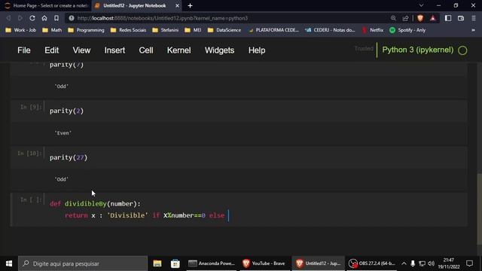Image resolution: width=482 pixels, height=271 pixels.
Task: Close the Untitled12 Jupyter Notebook tab
Action: tap(177, 5)
